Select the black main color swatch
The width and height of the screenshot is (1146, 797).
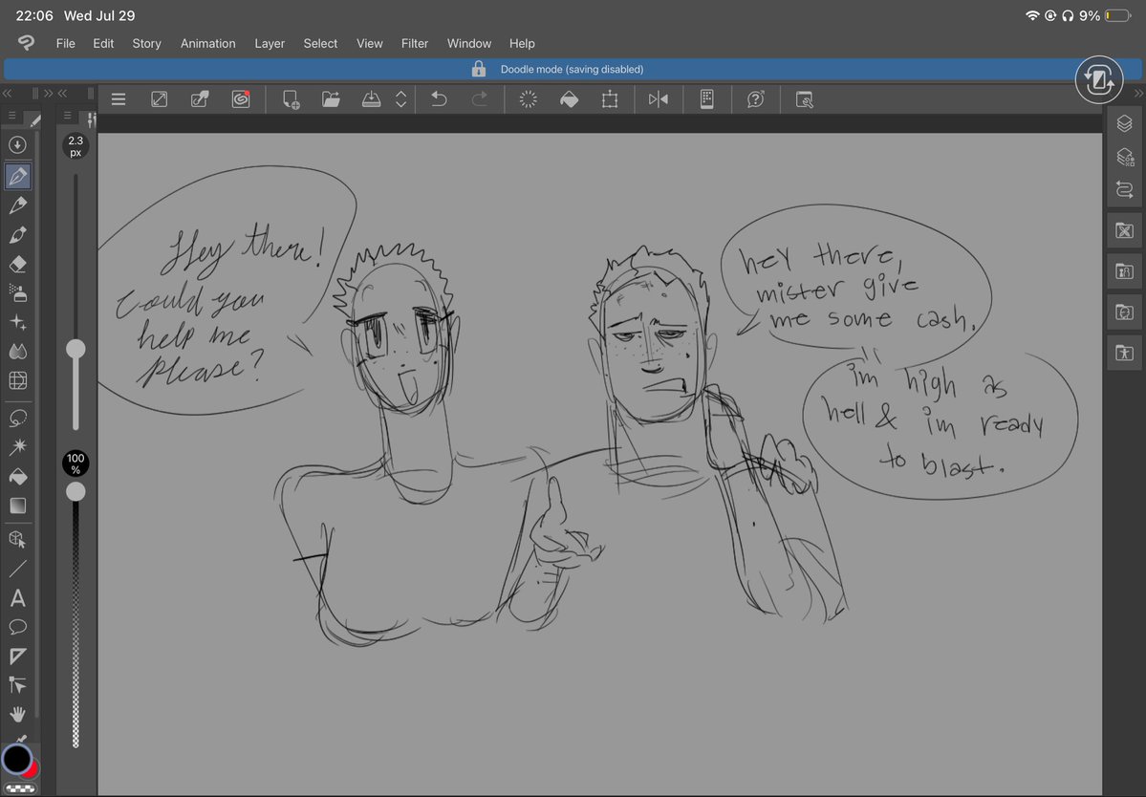(16, 758)
